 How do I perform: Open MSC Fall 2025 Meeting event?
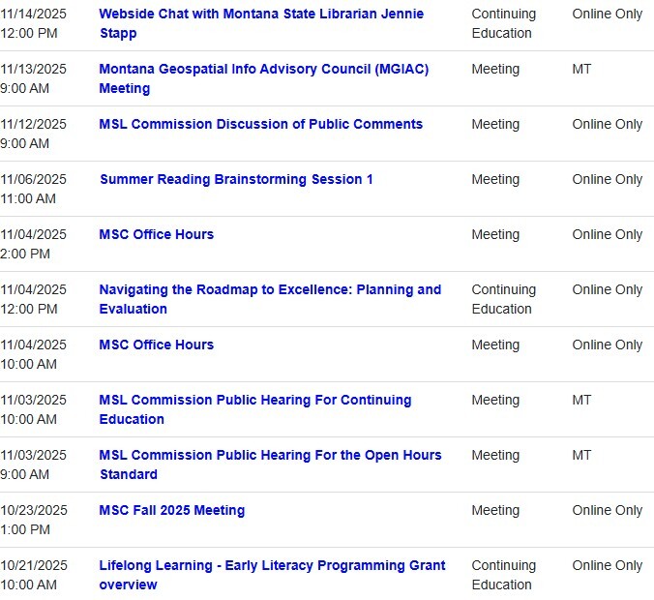pyautogui.click(x=171, y=511)
